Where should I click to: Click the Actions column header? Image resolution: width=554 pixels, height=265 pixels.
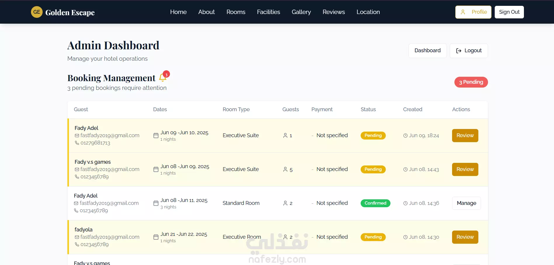point(461,109)
